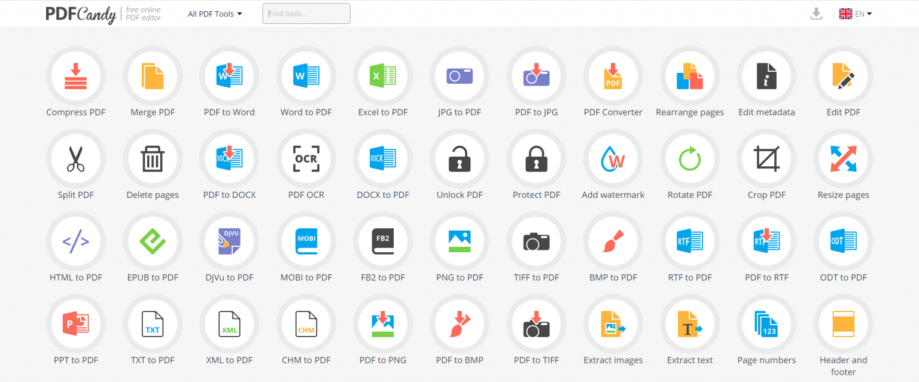Choose the Rotate PDF green arrow icon
This screenshot has width=919, height=382.
click(690, 158)
